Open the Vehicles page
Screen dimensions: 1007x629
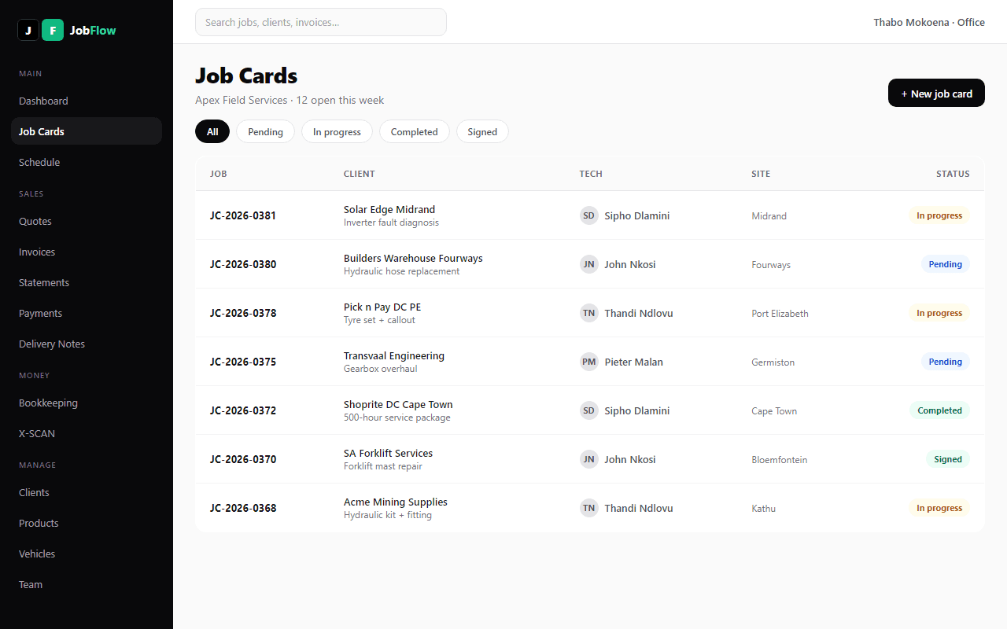tap(87, 554)
